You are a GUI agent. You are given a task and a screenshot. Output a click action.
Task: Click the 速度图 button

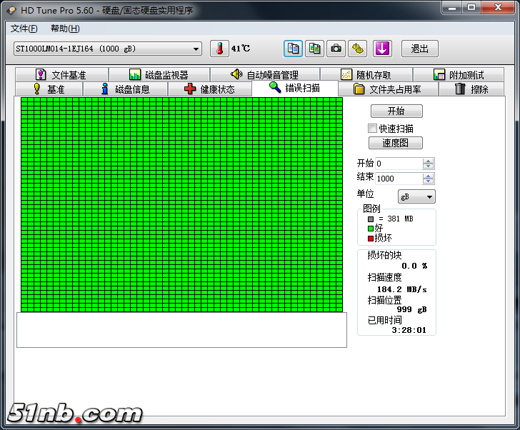(x=396, y=143)
